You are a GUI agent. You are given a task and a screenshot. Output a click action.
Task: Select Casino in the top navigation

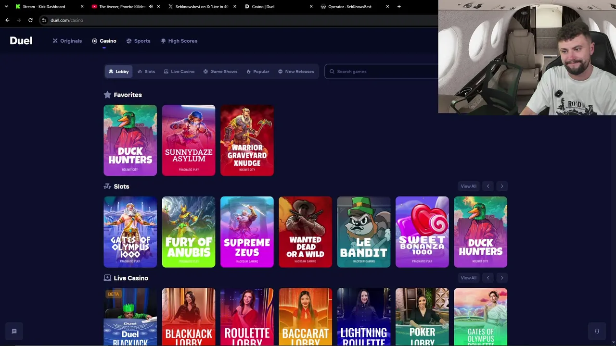tap(104, 41)
